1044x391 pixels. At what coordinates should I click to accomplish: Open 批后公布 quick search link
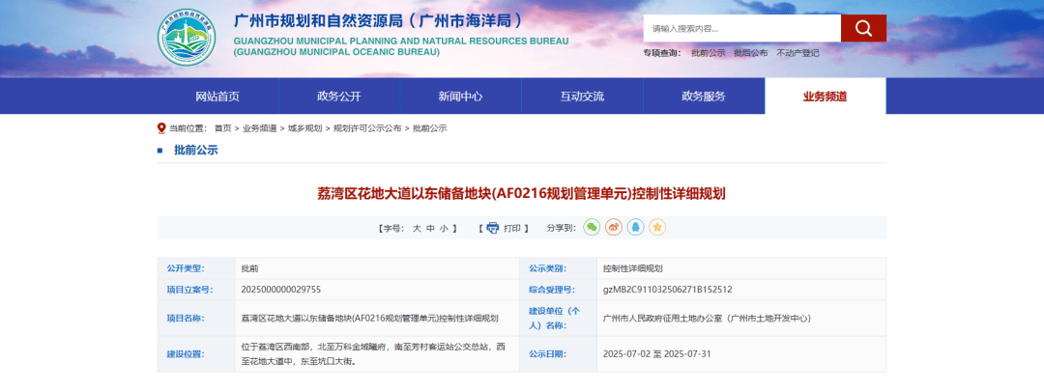[751, 53]
